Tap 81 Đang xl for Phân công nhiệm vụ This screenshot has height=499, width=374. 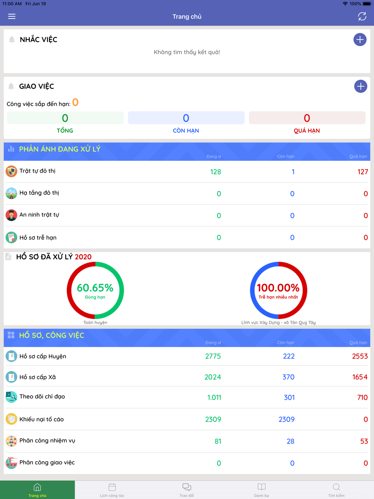coord(218,441)
